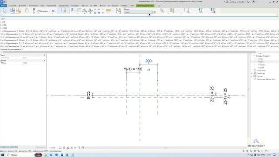Image resolution: width=279 pixels, height=157 pixels.
Task: Click the horizontal scrollbar of the view
Action: [166, 147]
